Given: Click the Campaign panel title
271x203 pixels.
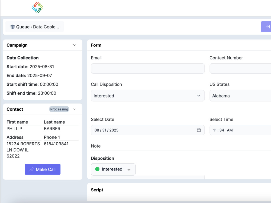Looking at the screenshot, I should pyautogui.click(x=17, y=45).
